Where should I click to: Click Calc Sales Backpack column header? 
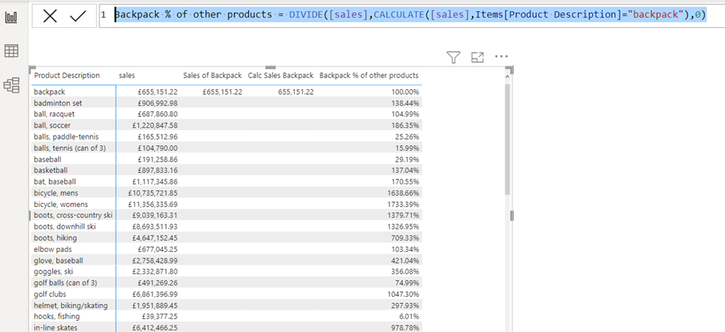281,75
